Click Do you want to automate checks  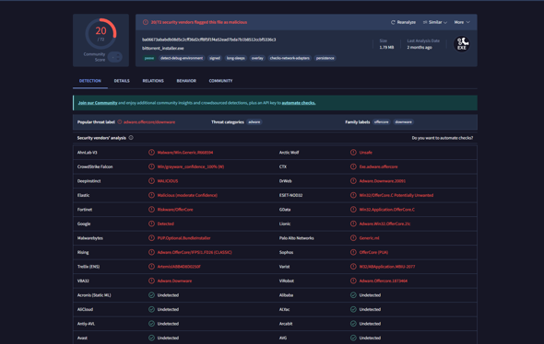pyautogui.click(x=443, y=138)
